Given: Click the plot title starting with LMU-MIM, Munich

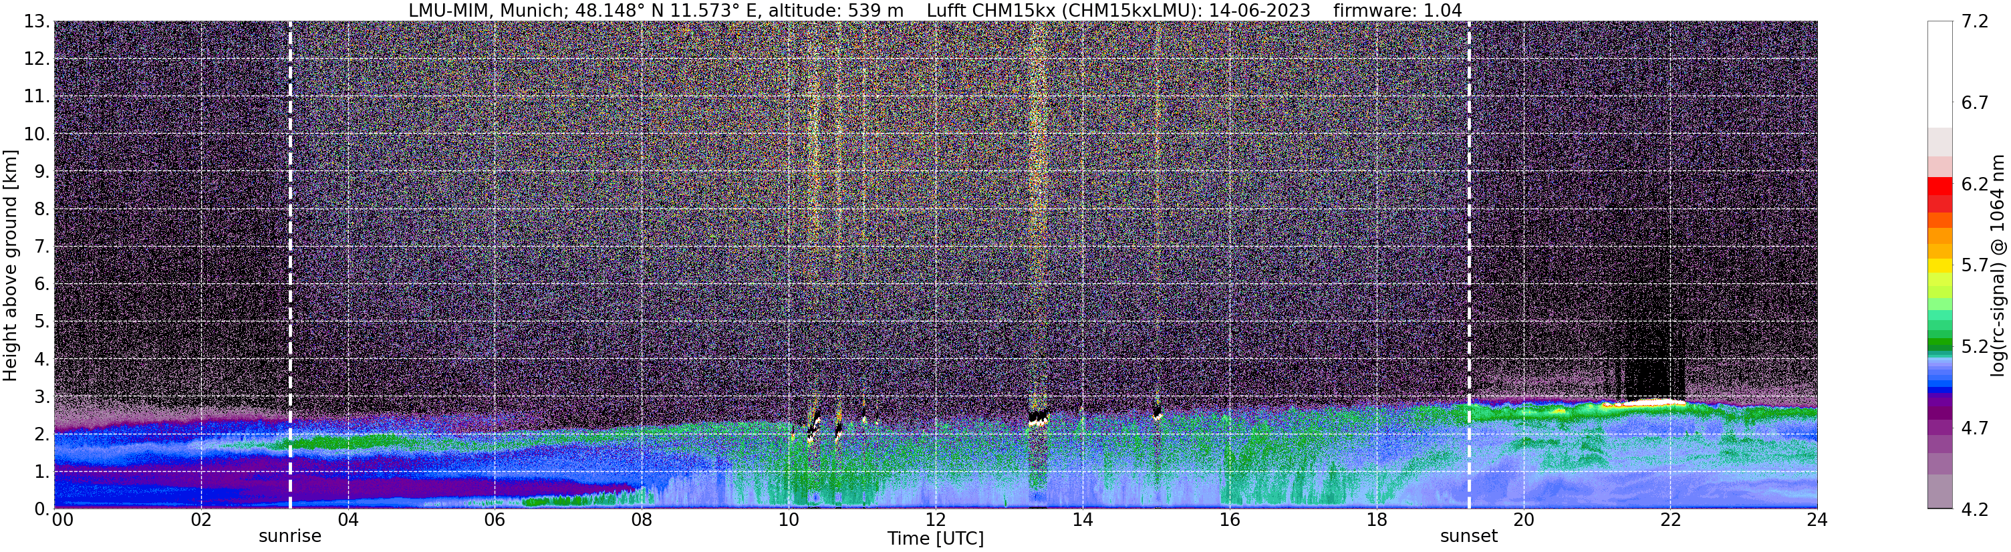Looking at the screenshot, I should (935, 10).
